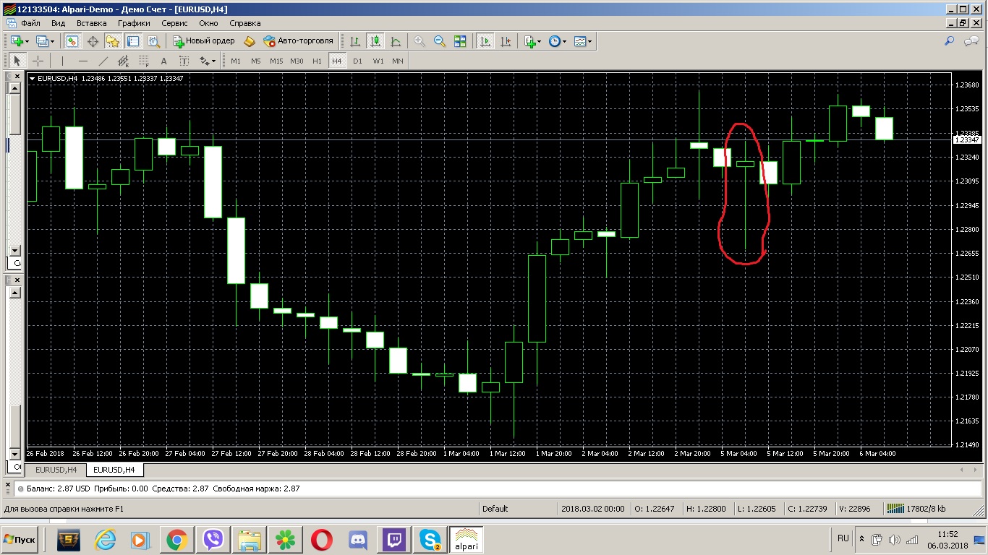988x555 pixels.
Task: Open the Сервис menu
Action: pyautogui.click(x=174, y=22)
